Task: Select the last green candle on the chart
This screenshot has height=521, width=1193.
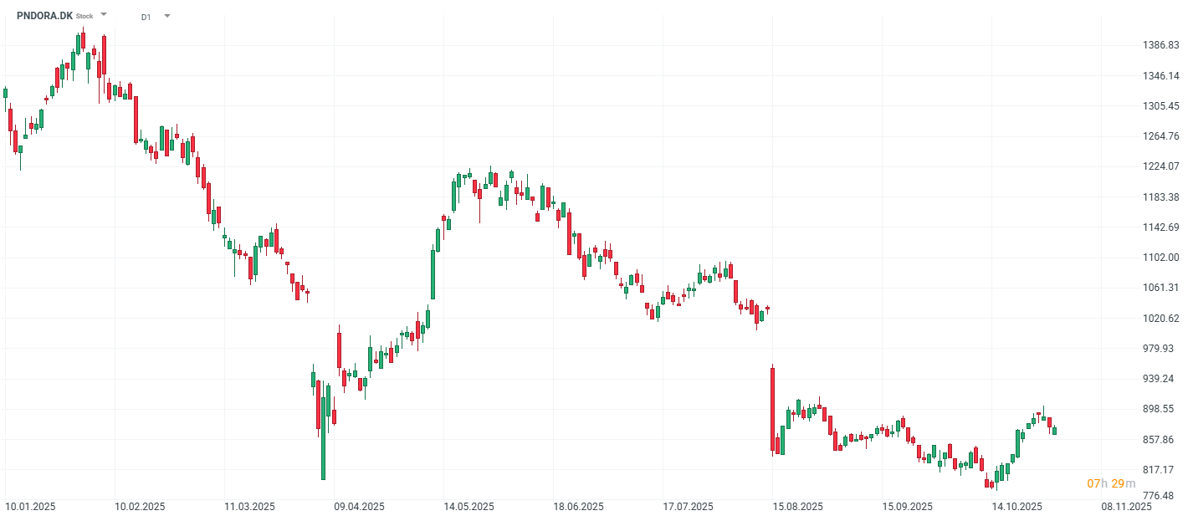Action: (1054, 431)
